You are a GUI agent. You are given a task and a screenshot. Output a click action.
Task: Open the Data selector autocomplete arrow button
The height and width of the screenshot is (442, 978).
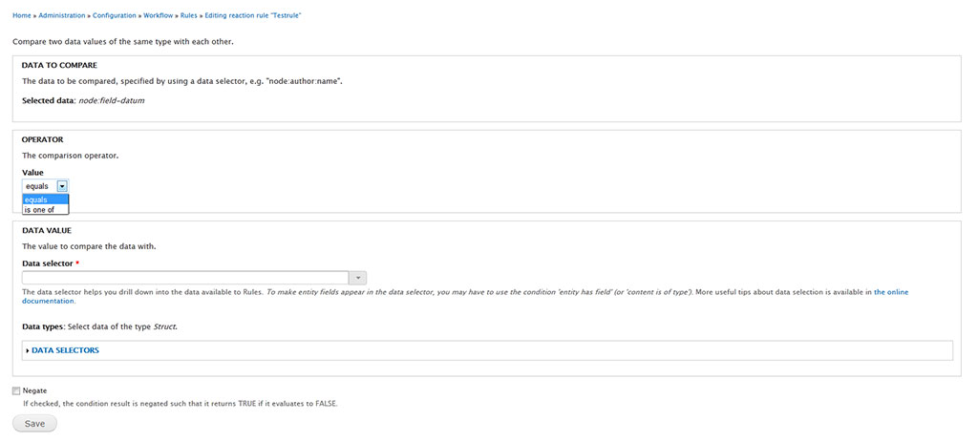(357, 278)
